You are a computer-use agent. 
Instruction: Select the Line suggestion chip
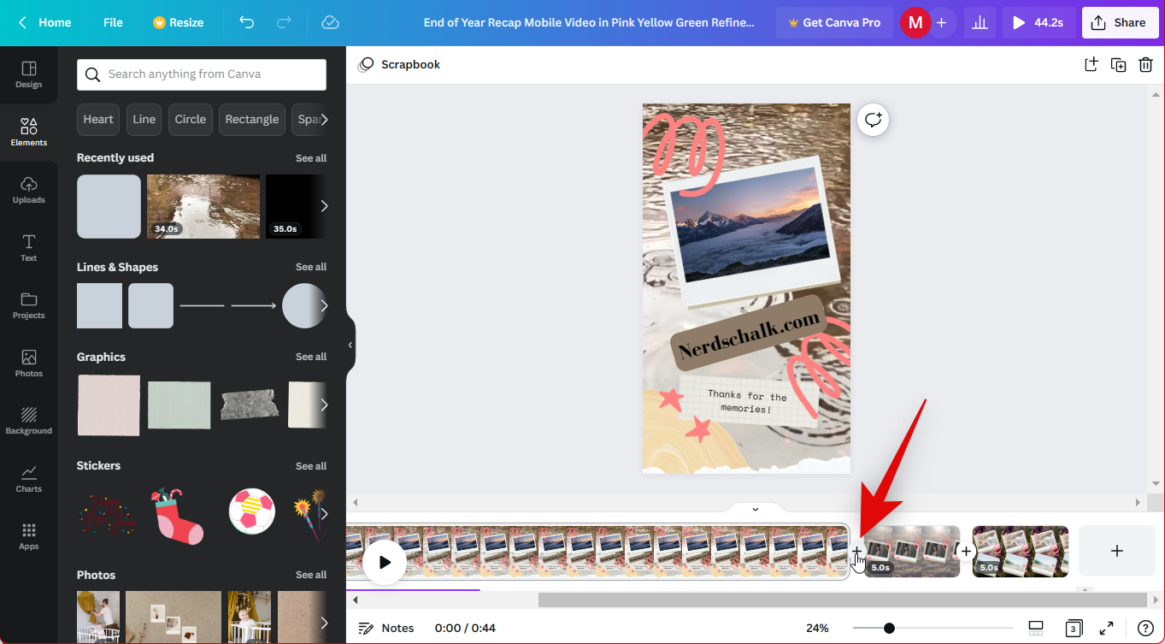[x=144, y=120]
